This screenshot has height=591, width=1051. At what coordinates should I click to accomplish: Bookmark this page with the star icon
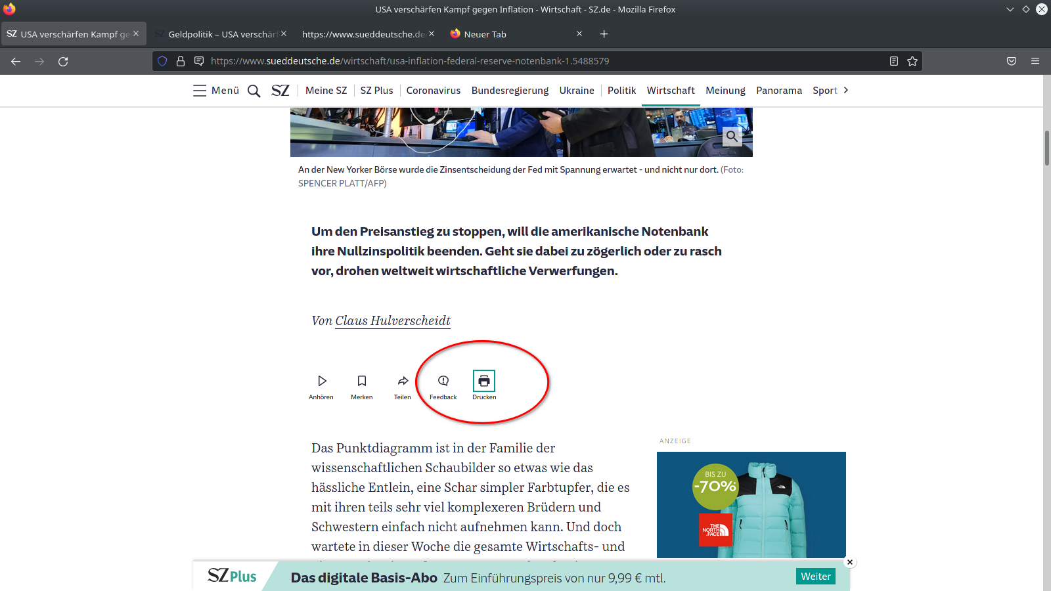912,61
